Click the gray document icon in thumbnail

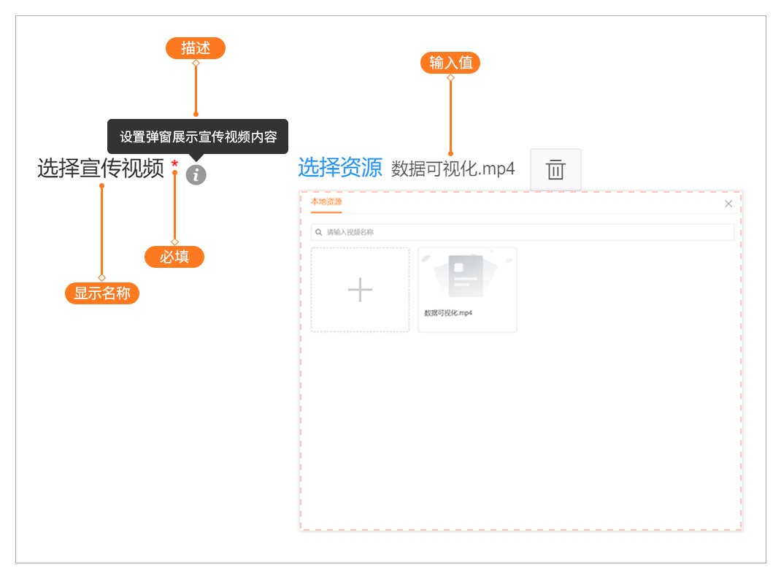click(x=466, y=276)
